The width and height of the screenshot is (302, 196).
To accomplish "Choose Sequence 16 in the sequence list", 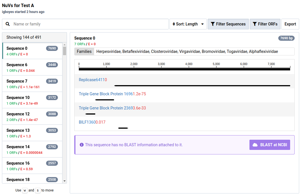I will (x=32, y=166).
